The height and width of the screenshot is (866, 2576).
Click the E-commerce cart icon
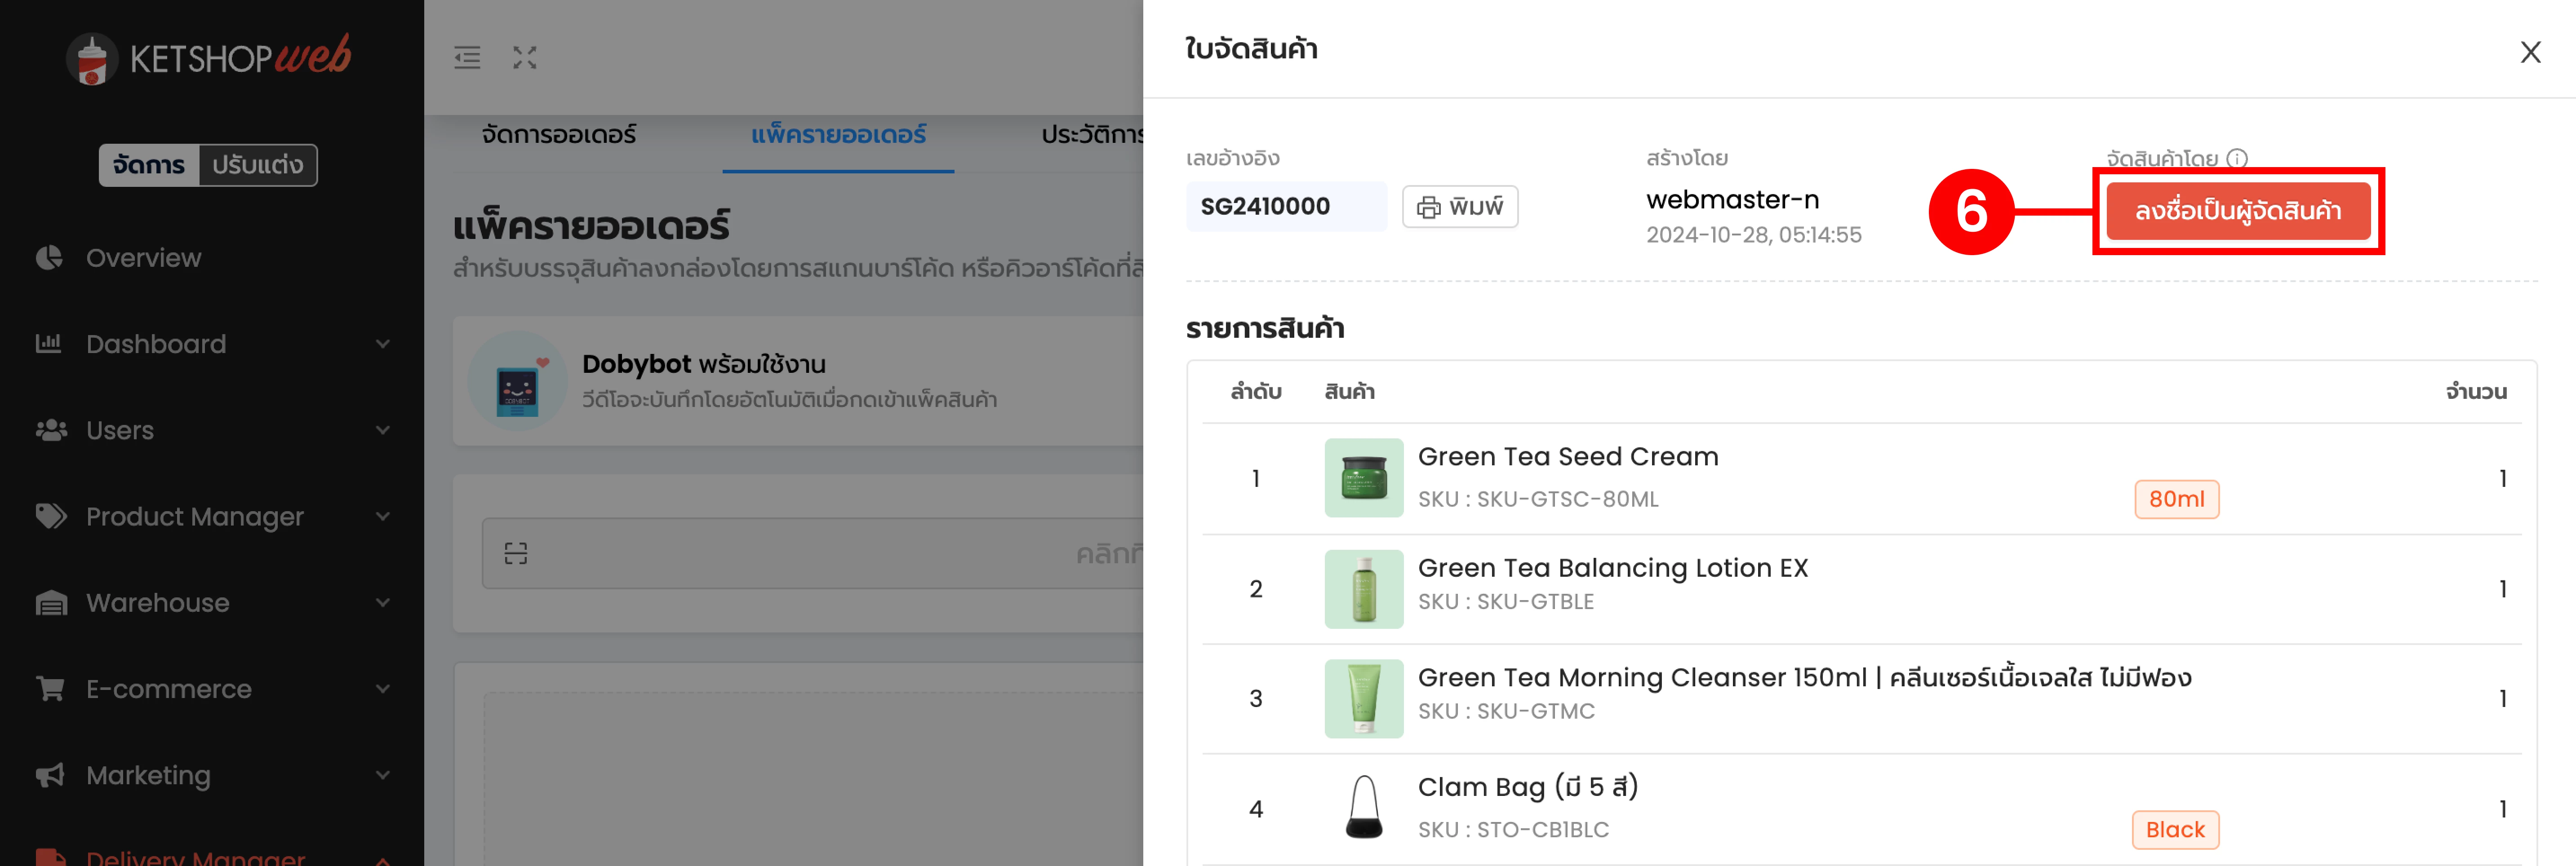[x=51, y=689]
